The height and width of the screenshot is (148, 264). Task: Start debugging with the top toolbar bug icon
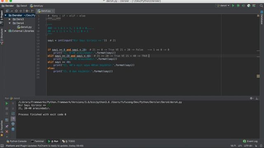pos(238,5)
